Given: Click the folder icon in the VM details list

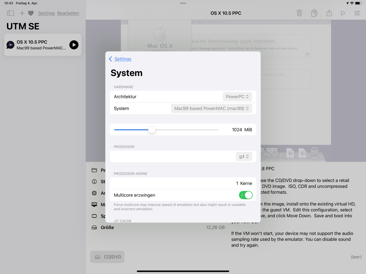Looking at the screenshot, I should 94,170.
